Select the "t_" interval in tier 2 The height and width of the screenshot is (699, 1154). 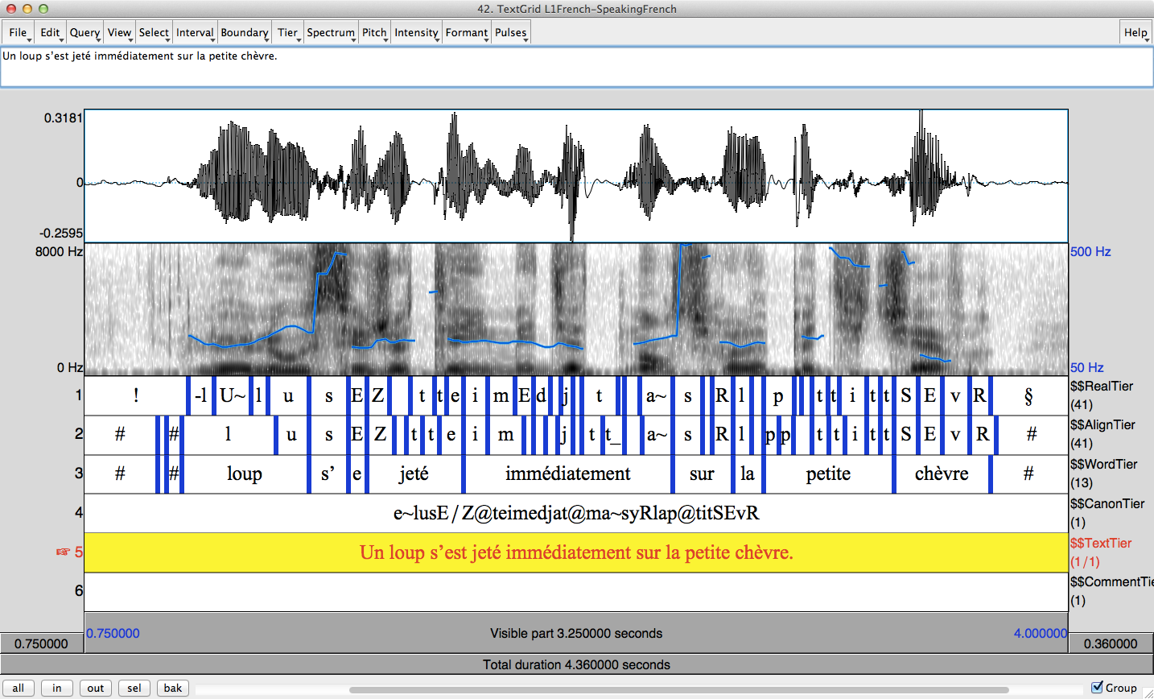612,435
